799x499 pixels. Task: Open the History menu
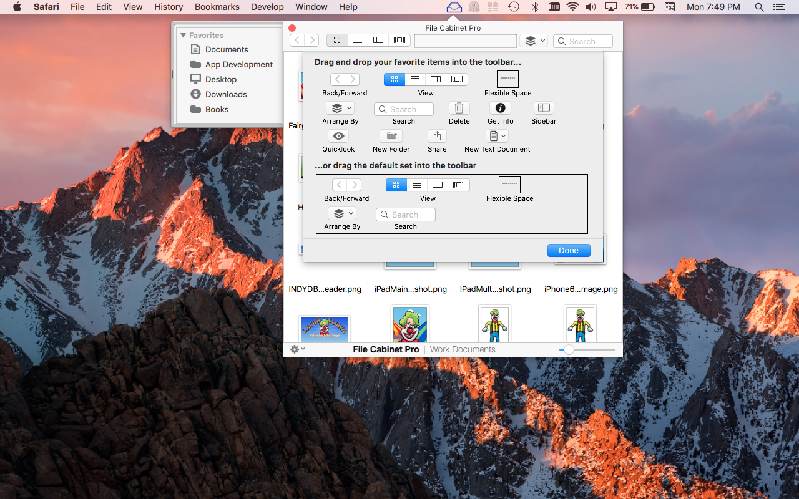point(169,7)
